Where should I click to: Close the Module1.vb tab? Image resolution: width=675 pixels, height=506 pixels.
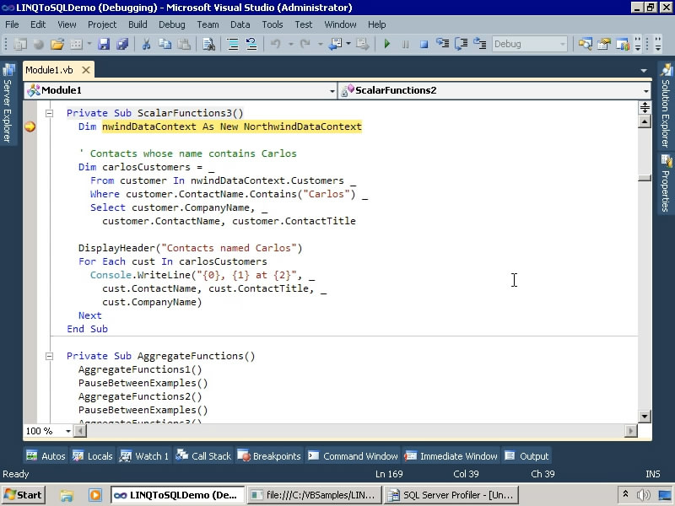point(86,70)
